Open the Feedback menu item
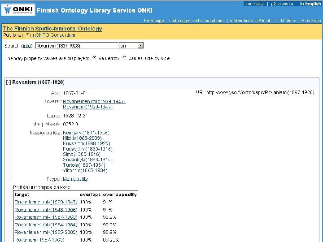 click(x=311, y=21)
